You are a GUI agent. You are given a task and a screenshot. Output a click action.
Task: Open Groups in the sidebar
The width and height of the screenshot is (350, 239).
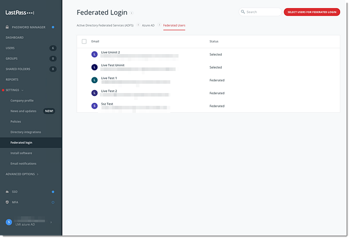point(12,59)
